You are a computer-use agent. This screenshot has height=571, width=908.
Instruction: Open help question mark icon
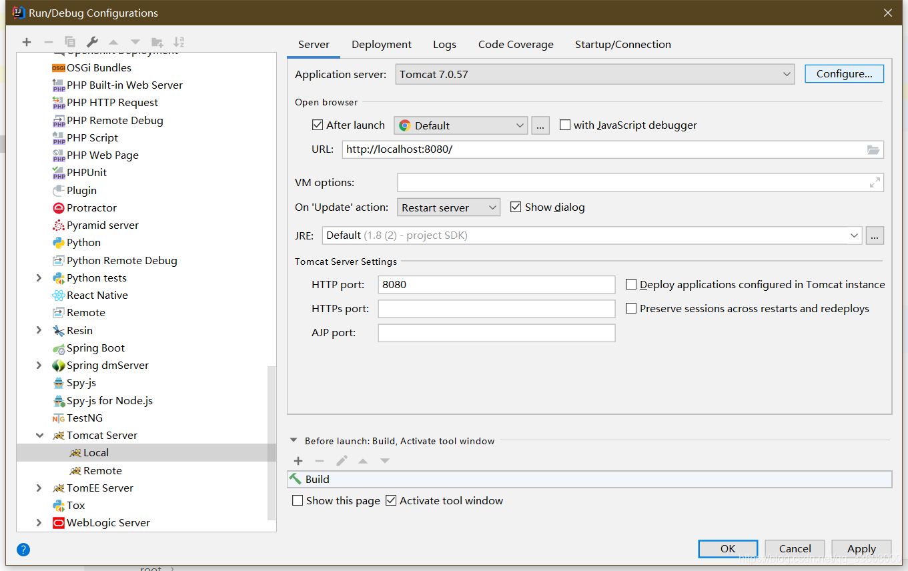23,550
